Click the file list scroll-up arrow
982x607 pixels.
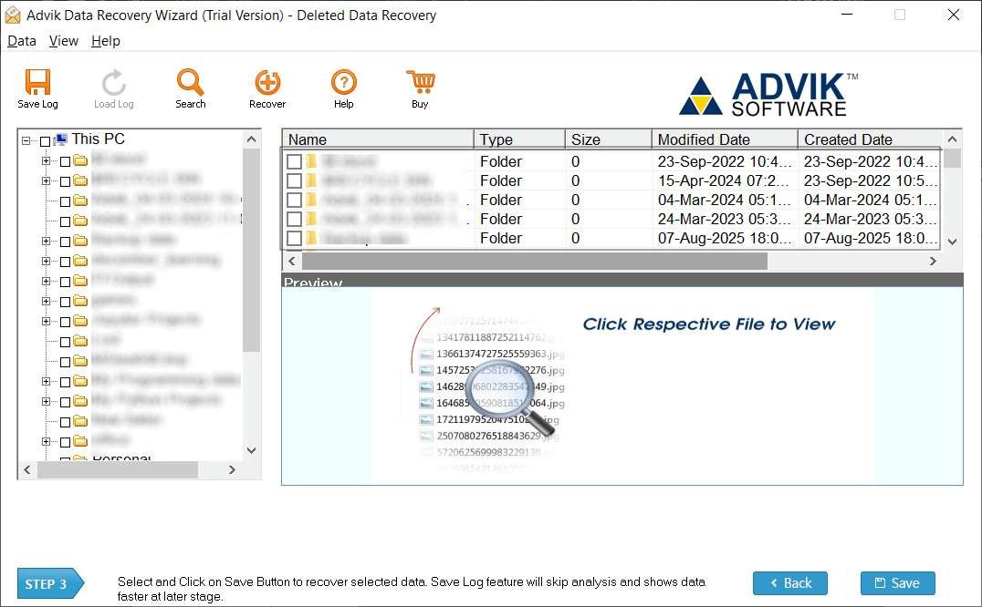(x=953, y=139)
